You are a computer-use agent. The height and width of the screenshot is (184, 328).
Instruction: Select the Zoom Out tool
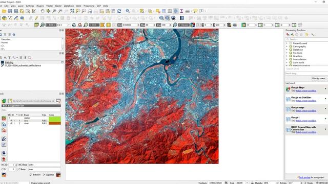click(x=60, y=11)
